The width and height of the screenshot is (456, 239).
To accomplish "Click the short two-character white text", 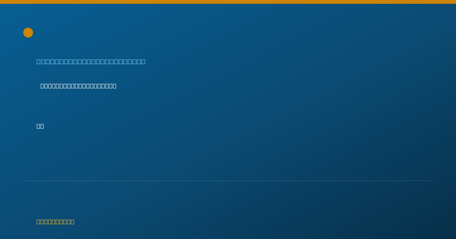I will 40,126.
